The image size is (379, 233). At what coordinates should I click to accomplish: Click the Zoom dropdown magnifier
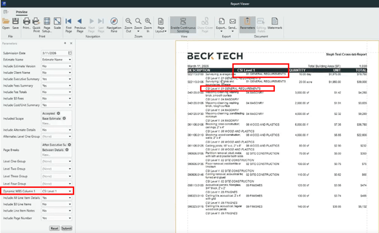[138, 21]
